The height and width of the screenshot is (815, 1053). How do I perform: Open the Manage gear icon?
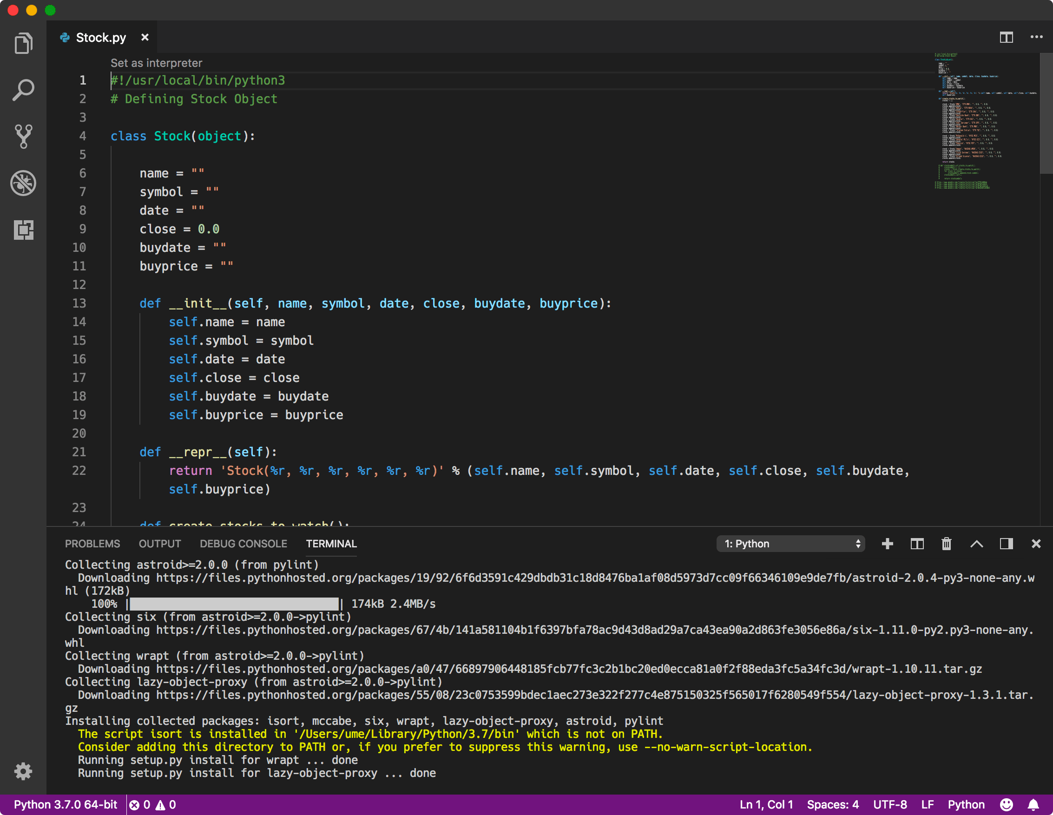[23, 771]
